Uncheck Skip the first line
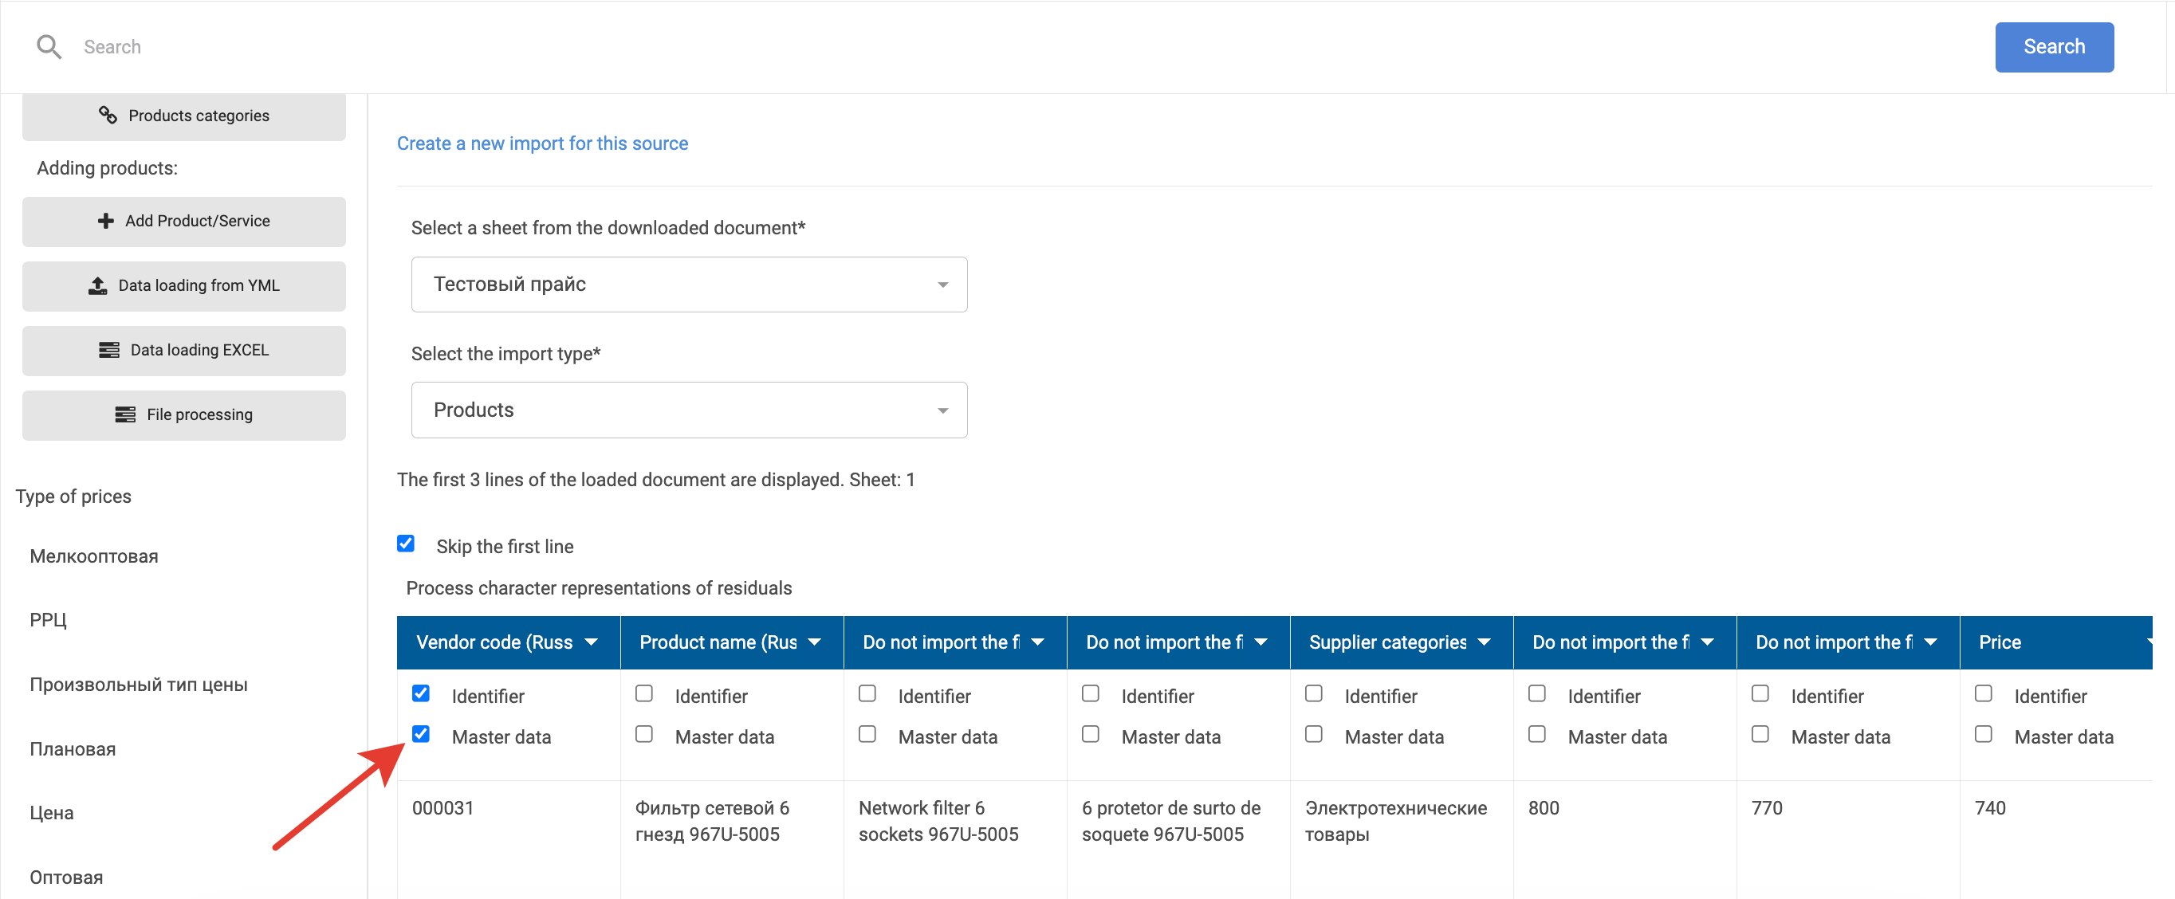The image size is (2175, 899). click(406, 544)
